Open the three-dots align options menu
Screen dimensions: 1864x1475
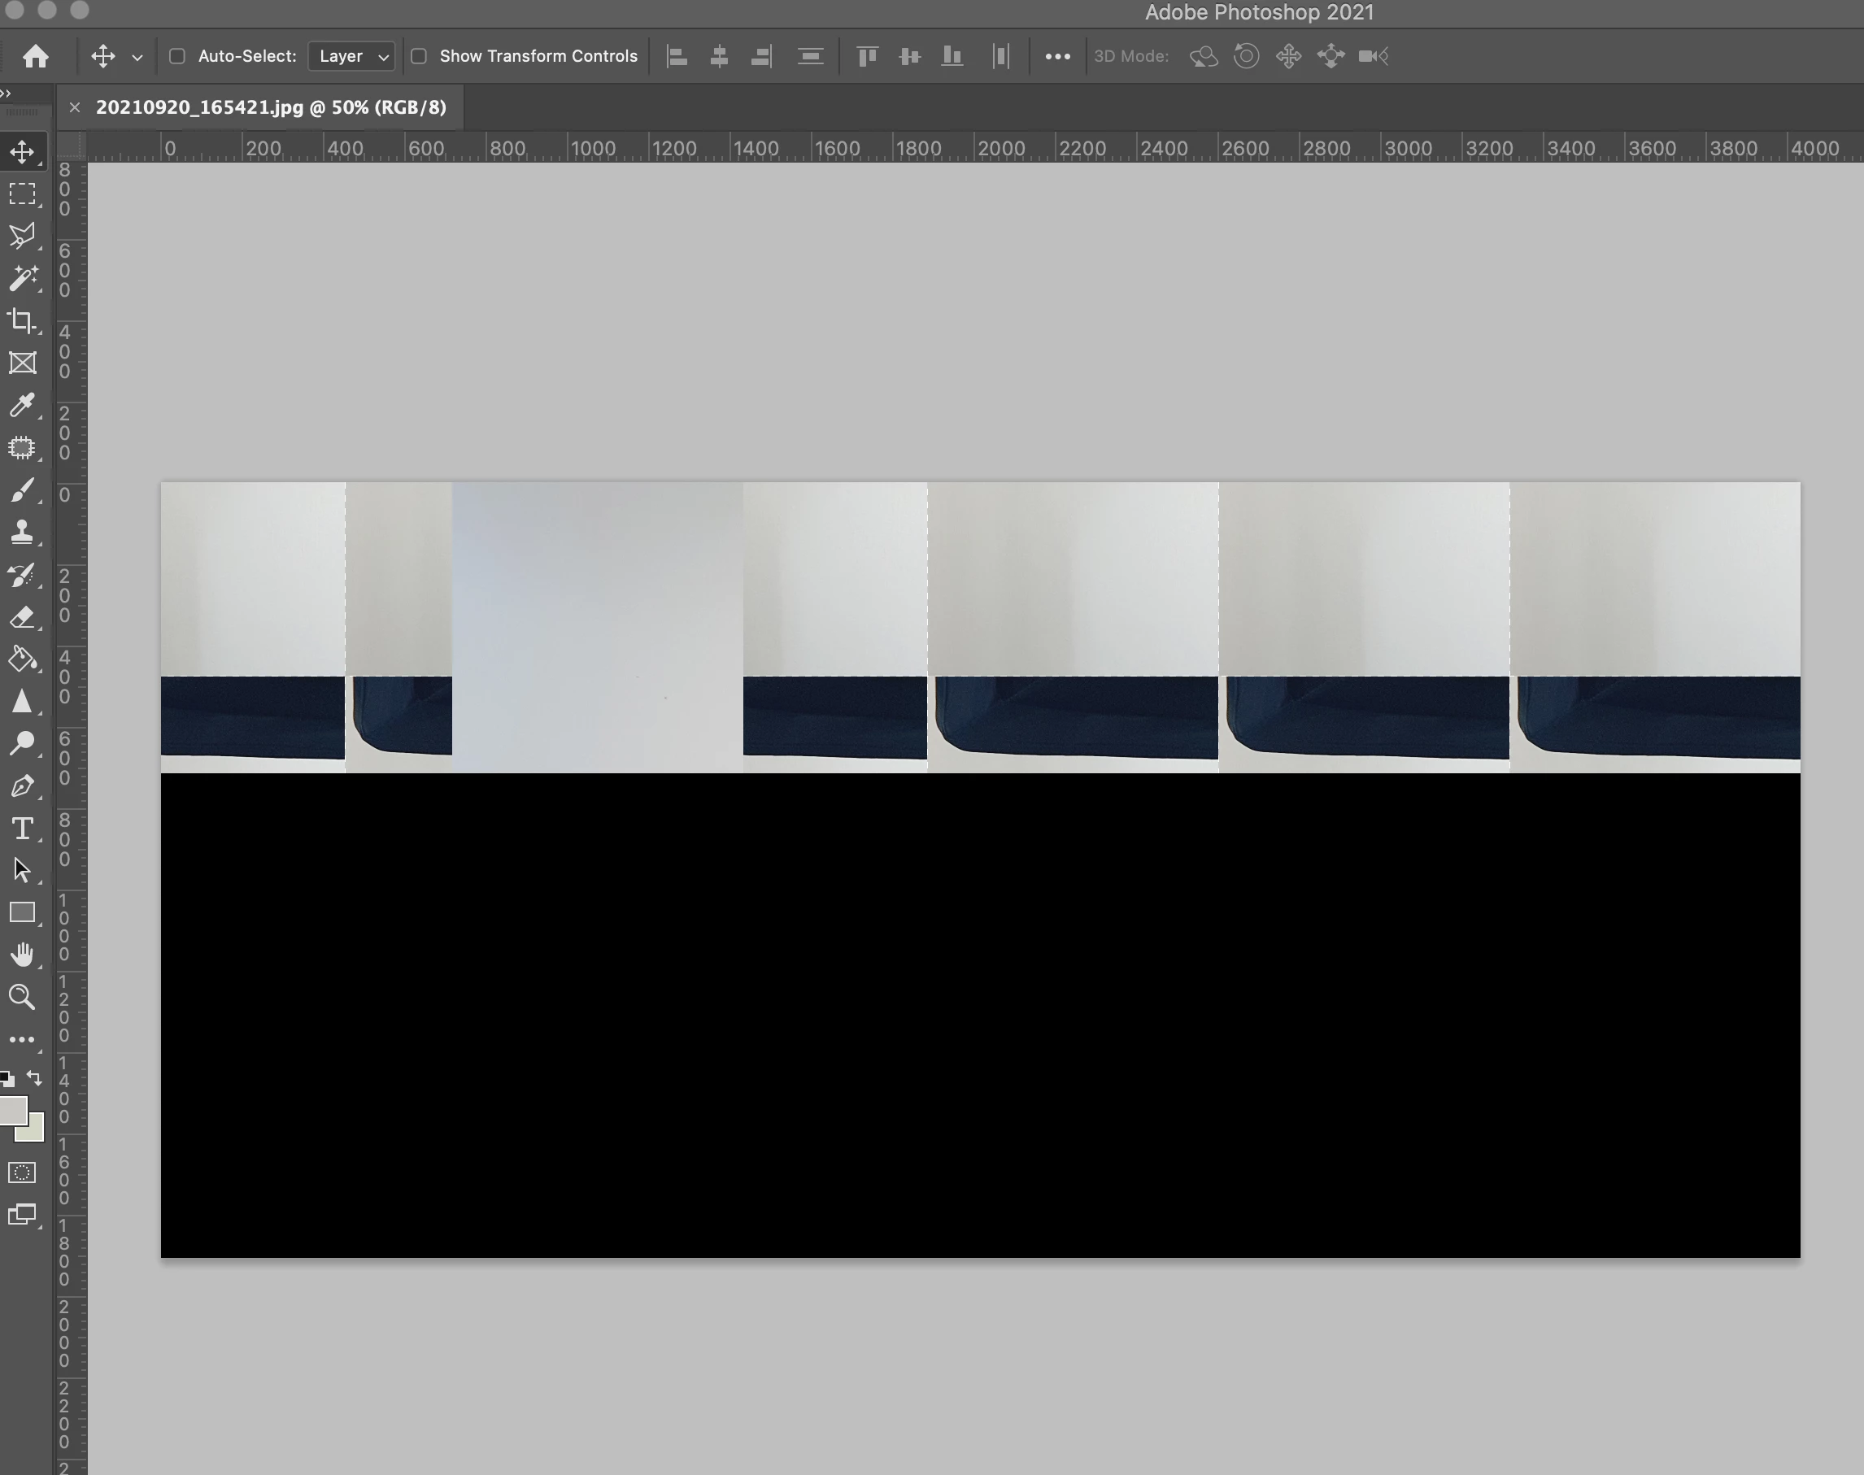[x=1057, y=56]
